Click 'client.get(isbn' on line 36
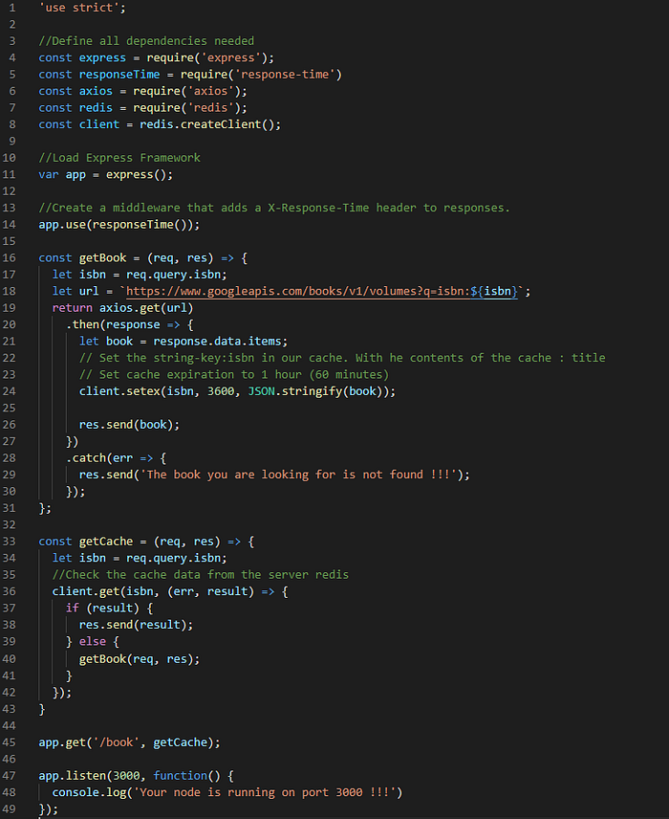 tap(103, 592)
